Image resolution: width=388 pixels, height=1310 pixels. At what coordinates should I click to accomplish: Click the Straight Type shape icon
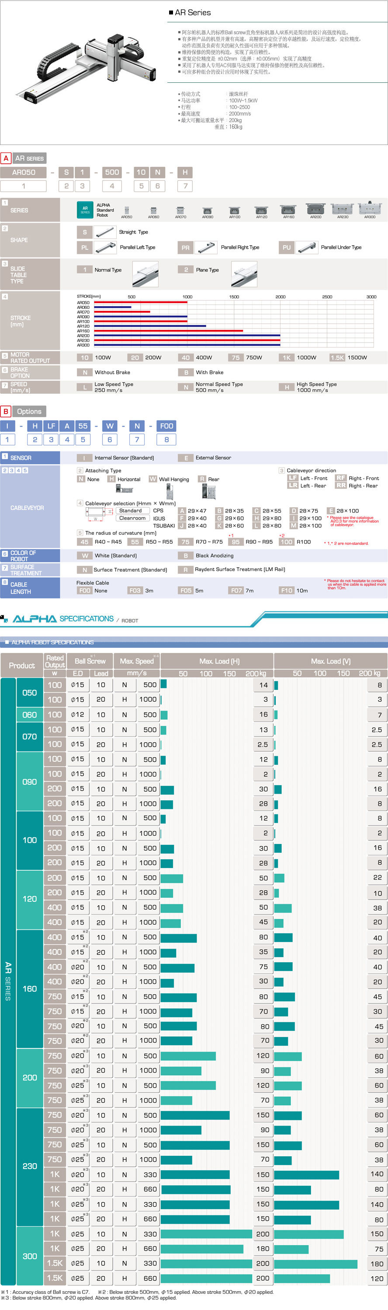104,232
